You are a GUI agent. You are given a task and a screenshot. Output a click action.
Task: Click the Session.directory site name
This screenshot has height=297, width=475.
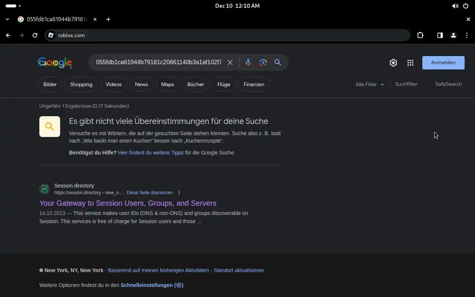(74, 186)
